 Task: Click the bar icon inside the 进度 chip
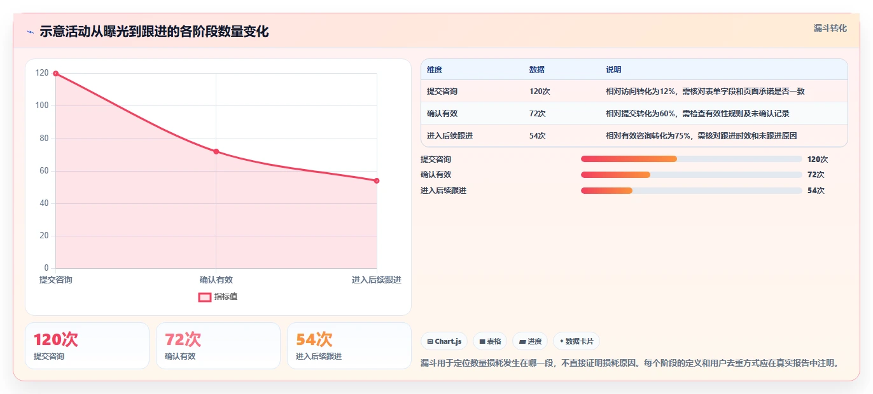(x=522, y=342)
